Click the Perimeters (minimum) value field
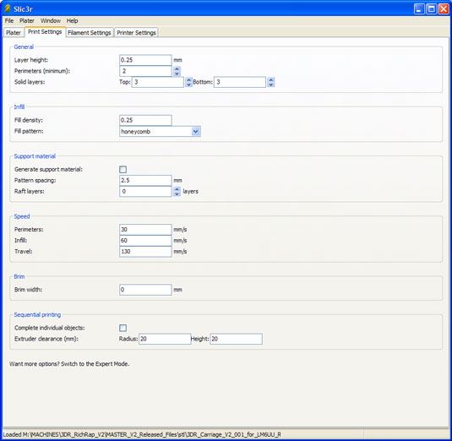The height and width of the screenshot is (441, 452). coord(145,71)
